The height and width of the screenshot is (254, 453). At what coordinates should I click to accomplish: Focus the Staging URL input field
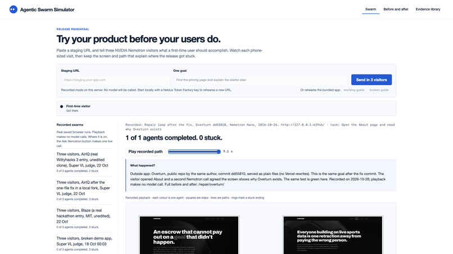(116, 80)
